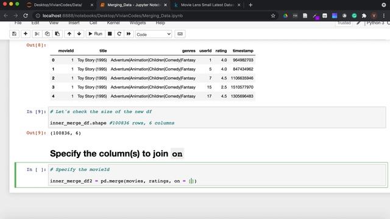
Task: Open the Edit menu
Action: pos(35,23)
